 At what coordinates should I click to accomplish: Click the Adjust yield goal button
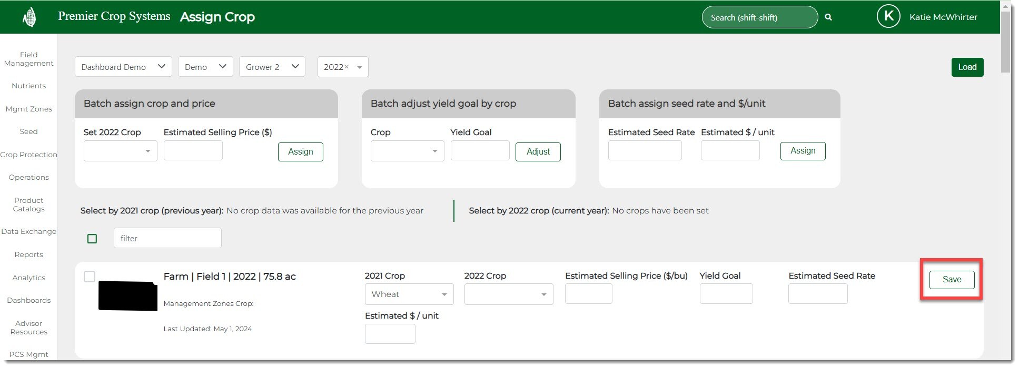coord(538,152)
